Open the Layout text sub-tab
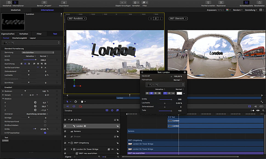Screen dimensions: 266x159 tap(33, 38)
